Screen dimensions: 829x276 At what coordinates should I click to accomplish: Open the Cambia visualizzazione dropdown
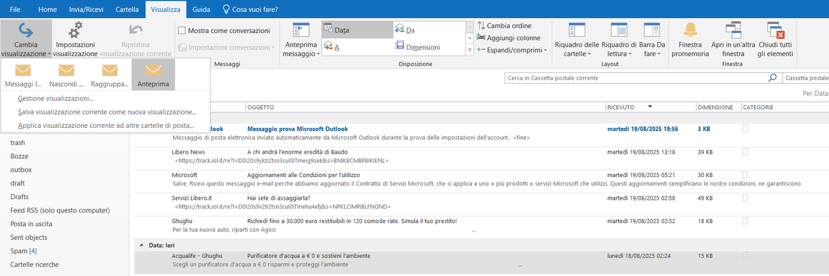[26, 39]
